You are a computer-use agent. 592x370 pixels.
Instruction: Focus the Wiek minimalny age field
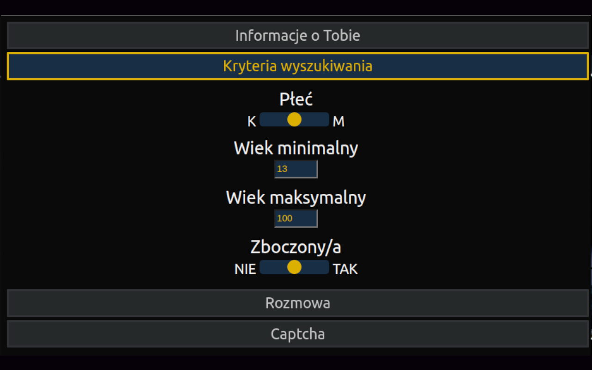click(296, 169)
